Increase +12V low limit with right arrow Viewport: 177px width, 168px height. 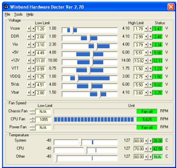coord(33,61)
